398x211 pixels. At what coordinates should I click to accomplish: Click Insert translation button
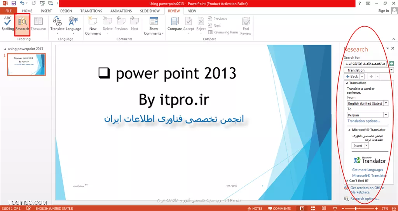[x=358, y=146]
